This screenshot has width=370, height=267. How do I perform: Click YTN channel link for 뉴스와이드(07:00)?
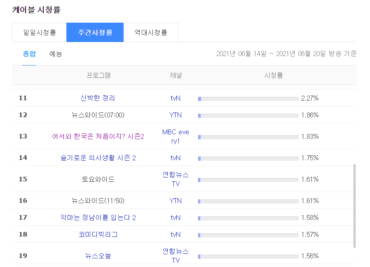[x=176, y=115]
